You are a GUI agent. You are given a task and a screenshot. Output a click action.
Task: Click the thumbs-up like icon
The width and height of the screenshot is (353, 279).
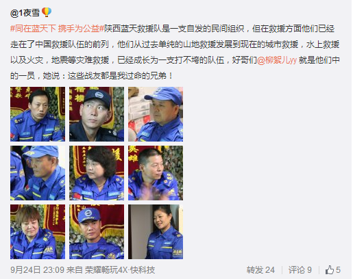[x=330, y=270]
